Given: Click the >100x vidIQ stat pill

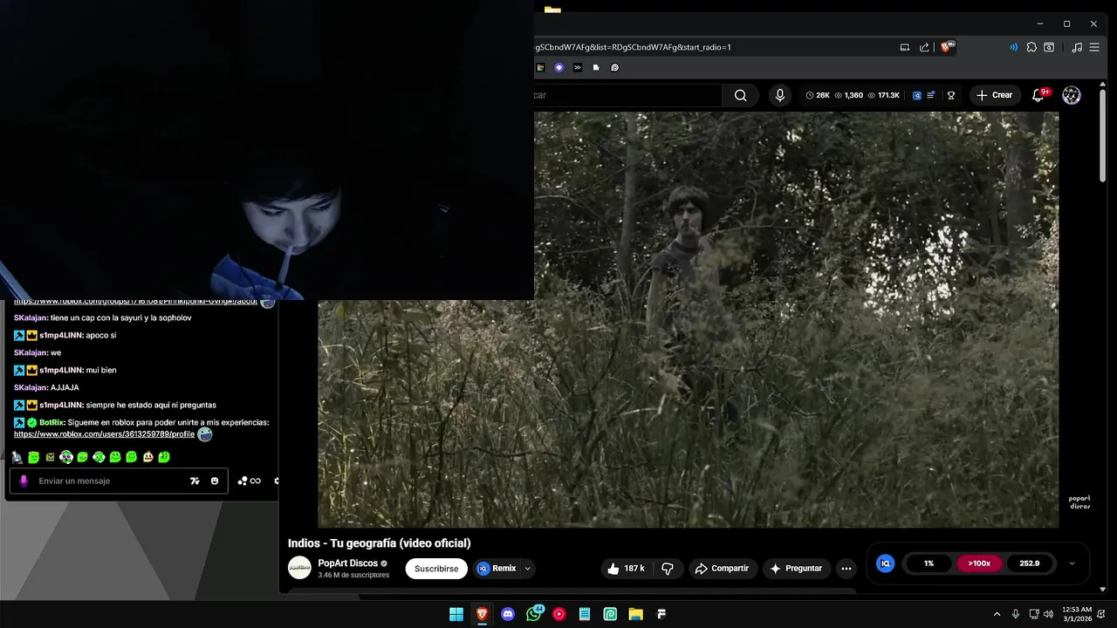Looking at the screenshot, I should [979, 563].
